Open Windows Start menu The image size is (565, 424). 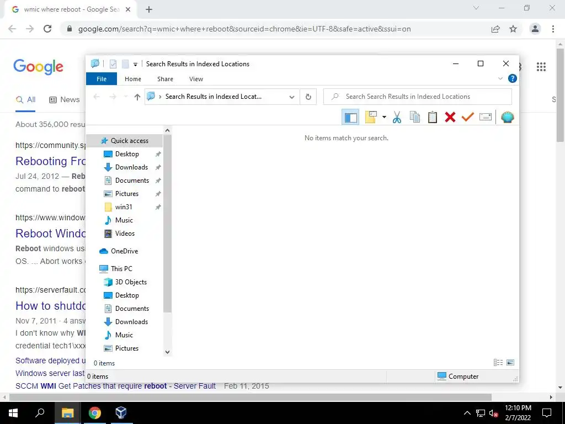(13, 413)
